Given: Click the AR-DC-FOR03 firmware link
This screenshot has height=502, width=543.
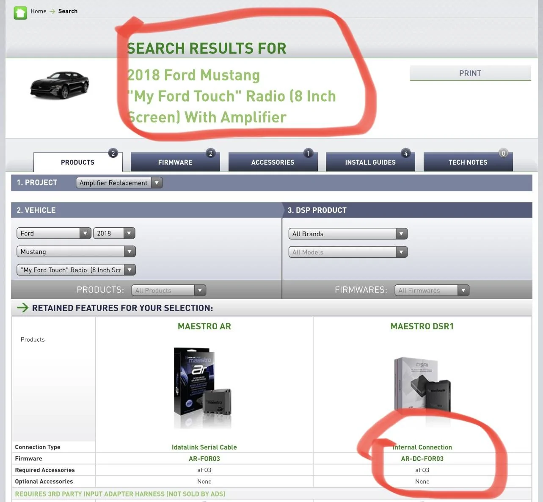Looking at the screenshot, I should 422,458.
